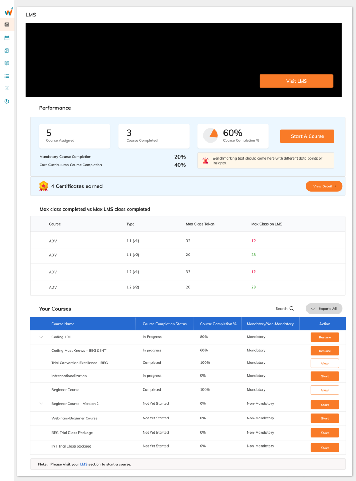
Task: Open the calendar icon in the sidebar
Action: point(7,38)
